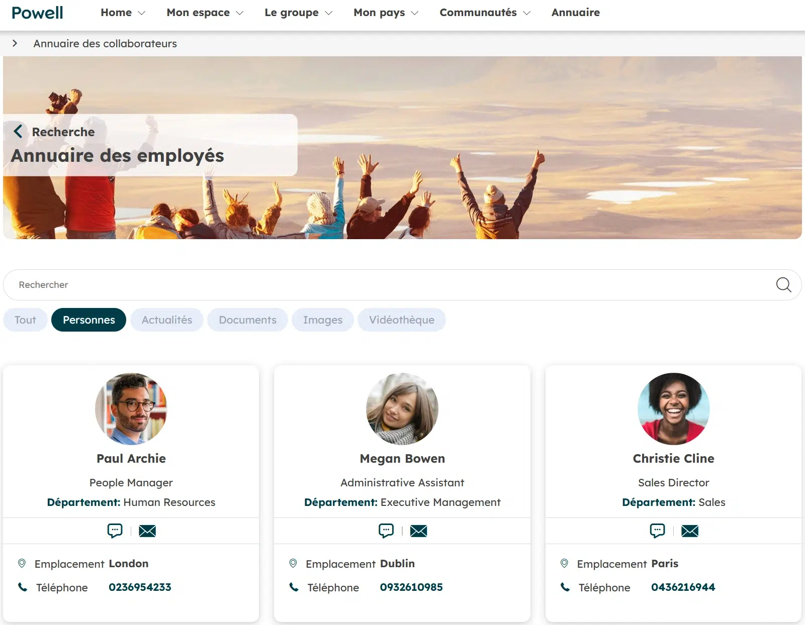Image resolution: width=805 pixels, height=625 pixels.
Task: Open chat with Paul Archie
Action: 115,531
